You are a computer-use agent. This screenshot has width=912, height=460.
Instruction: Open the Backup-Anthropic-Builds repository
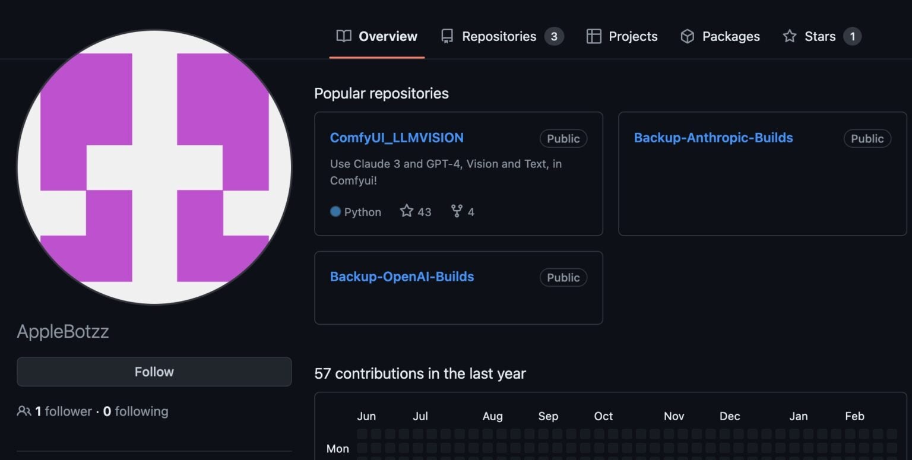[713, 138]
